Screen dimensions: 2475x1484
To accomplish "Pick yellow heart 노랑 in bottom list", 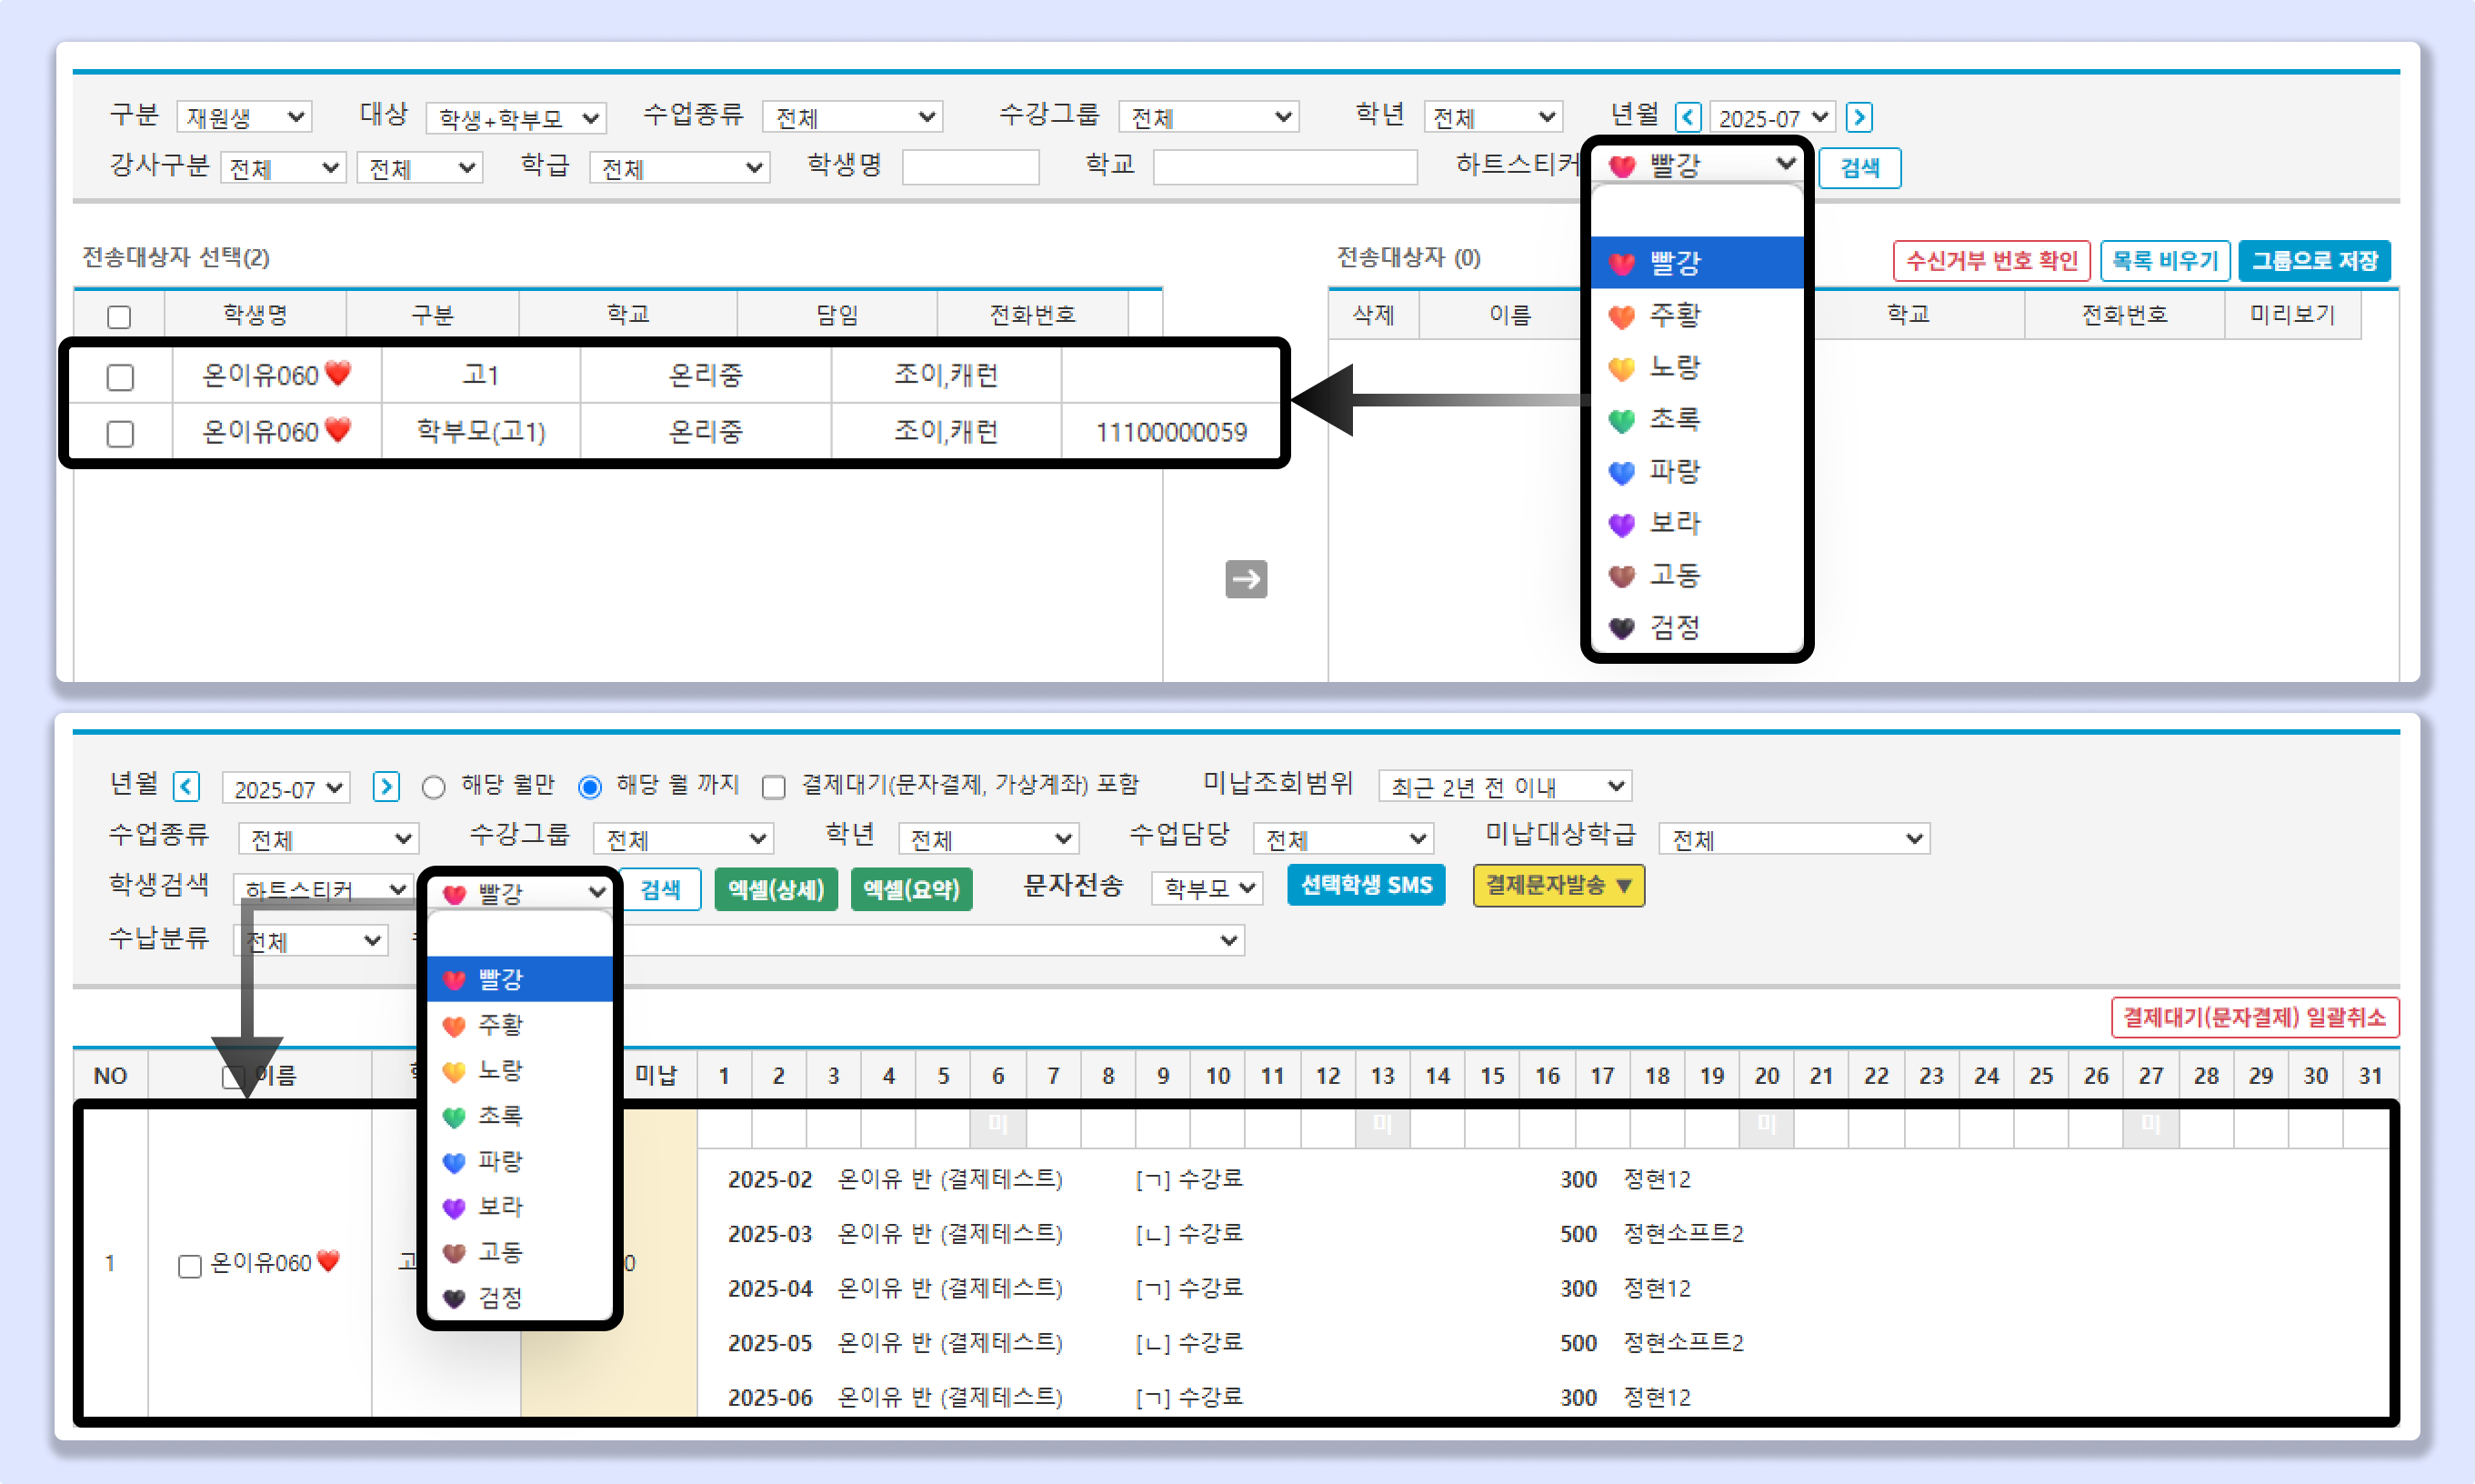I will point(500,1071).
